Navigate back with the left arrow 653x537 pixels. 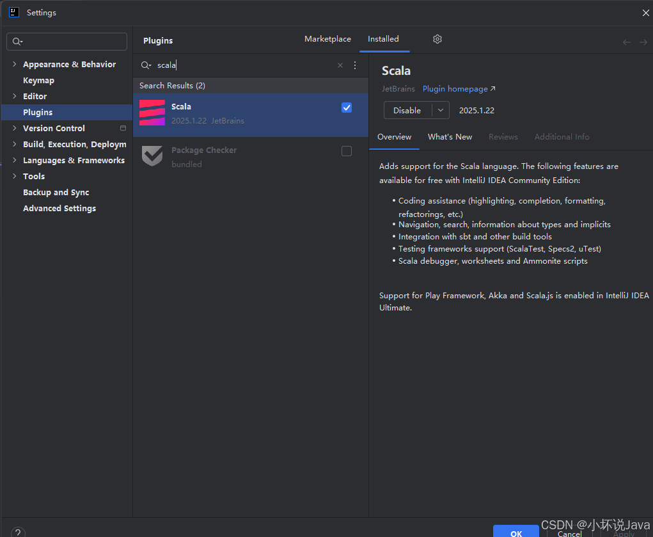[x=626, y=42]
